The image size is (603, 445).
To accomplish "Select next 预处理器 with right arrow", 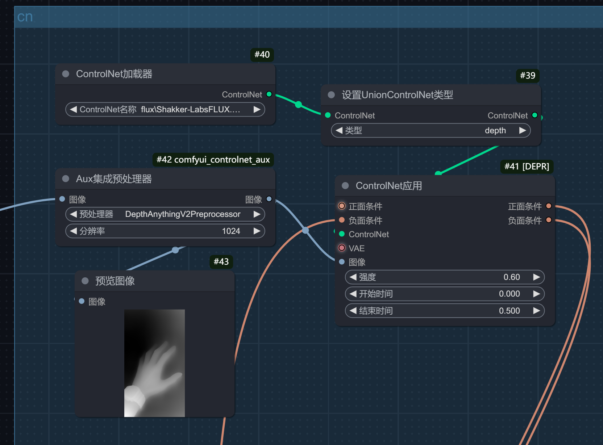I will click(257, 214).
